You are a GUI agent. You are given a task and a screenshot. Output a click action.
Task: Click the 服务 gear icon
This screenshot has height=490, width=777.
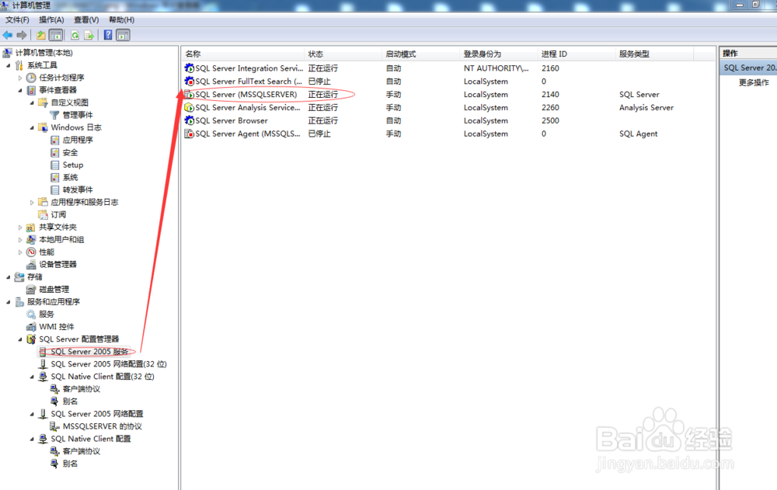click(31, 315)
